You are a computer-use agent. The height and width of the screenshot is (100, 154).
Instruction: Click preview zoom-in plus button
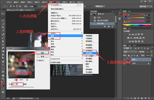(x=27, y=80)
